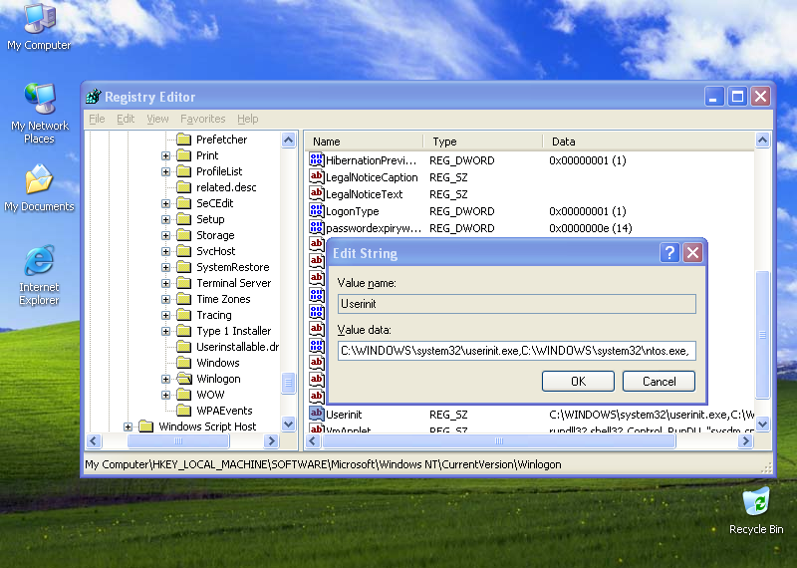Click the 0x0000000e (14) data cell

point(590,228)
